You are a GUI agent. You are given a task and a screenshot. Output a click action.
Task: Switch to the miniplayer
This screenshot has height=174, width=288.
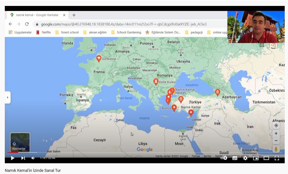(256, 158)
